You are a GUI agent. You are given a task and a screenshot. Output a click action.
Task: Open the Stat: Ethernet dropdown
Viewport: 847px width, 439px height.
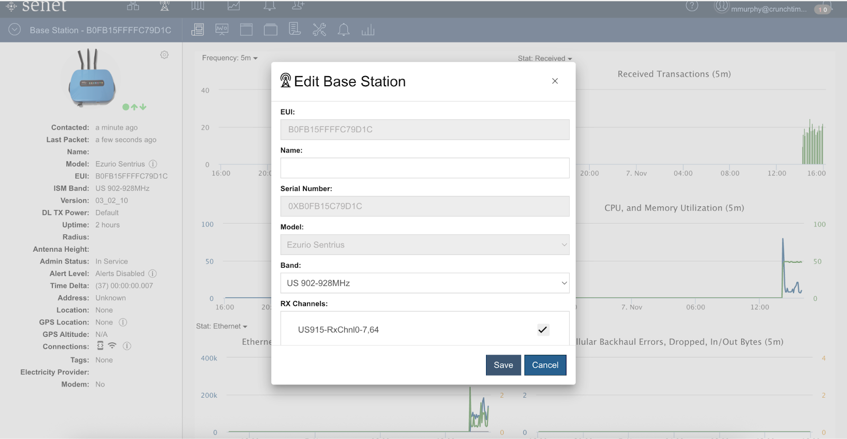[x=222, y=326]
